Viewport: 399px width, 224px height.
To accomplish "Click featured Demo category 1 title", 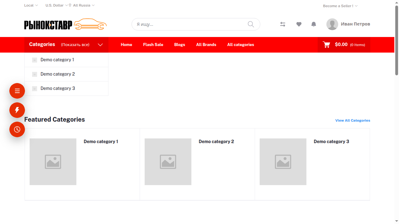I will (101, 142).
